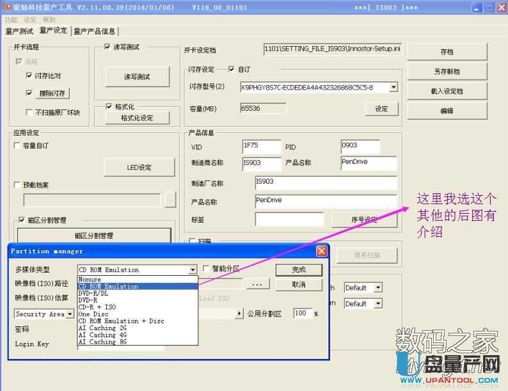Enable the 容量自订 checkbox
Image resolution: width=508 pixels, height=391 pixels.
pos(17,146)
